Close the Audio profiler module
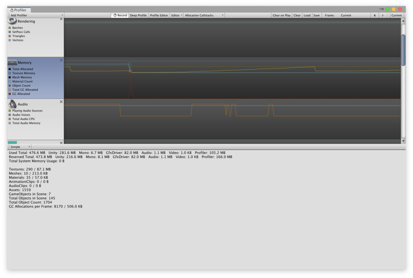This screenshot has width=413, height=278. (61, 102)
